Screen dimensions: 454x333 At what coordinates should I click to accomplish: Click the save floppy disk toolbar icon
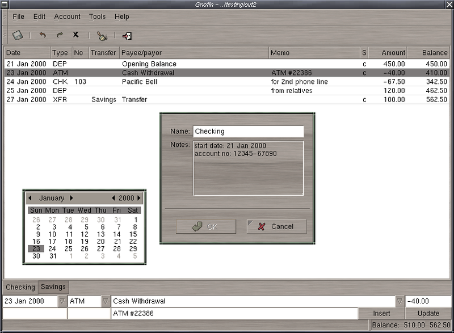pos(18,35)
